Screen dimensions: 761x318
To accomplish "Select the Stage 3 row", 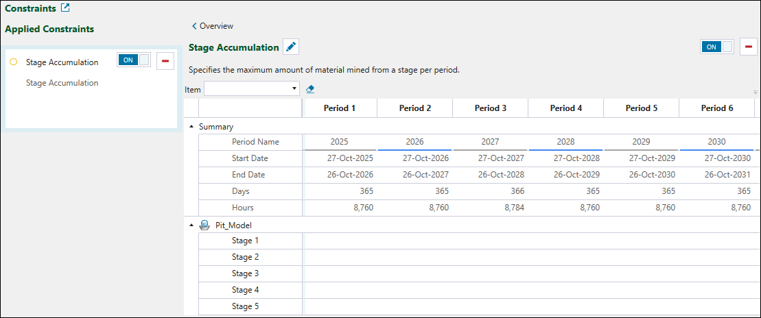I will click(x=246, y=273).
